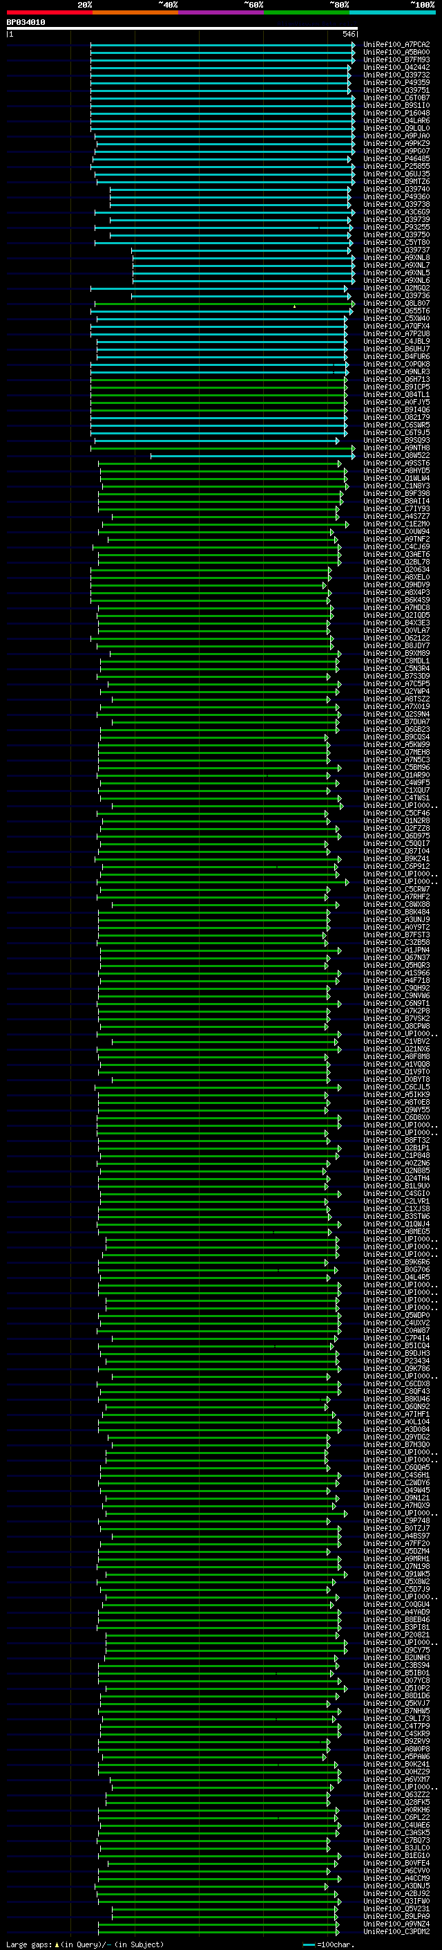
Task: Click the label UniRef100_B6UHJ7
Action: [x=396, y=349]
